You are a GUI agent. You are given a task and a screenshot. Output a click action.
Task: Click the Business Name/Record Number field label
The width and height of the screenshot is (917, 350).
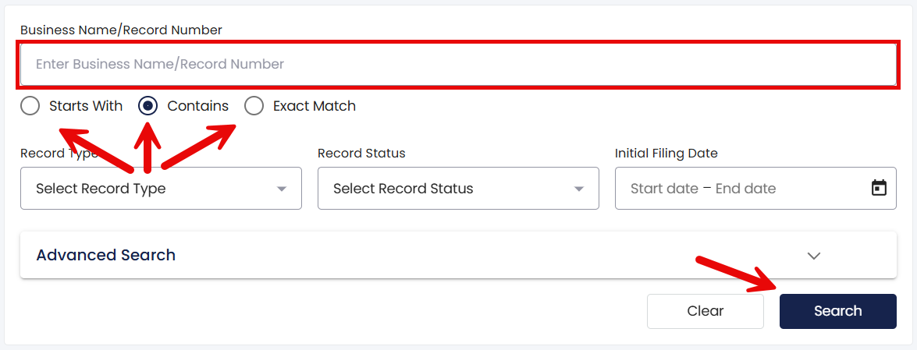click(x=121, y=30)
